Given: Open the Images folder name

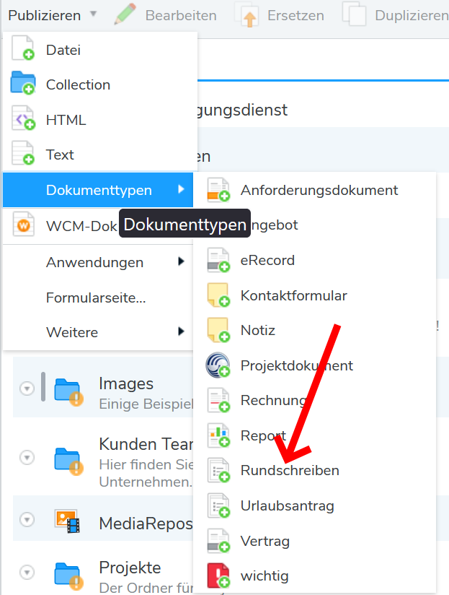Looking at the screenshot, I should [126, 383].
